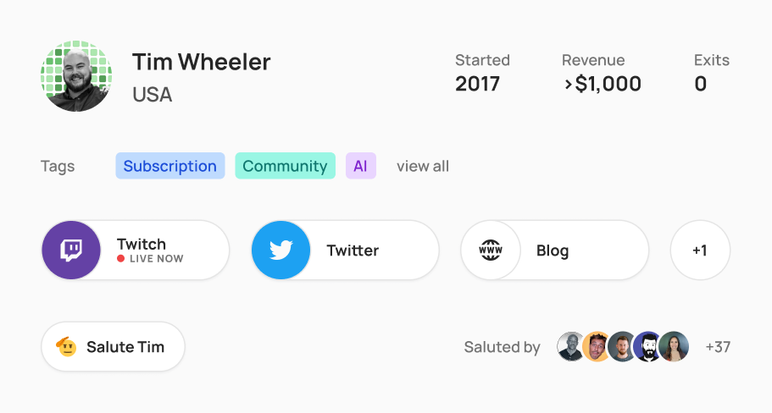The image size is (772, 413).
Task: Expand tags with view all
Action: [423, 166]
